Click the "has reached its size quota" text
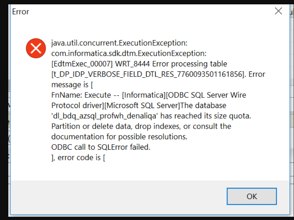Viewport: 294px width, 220px height. (x=206, y=116)
